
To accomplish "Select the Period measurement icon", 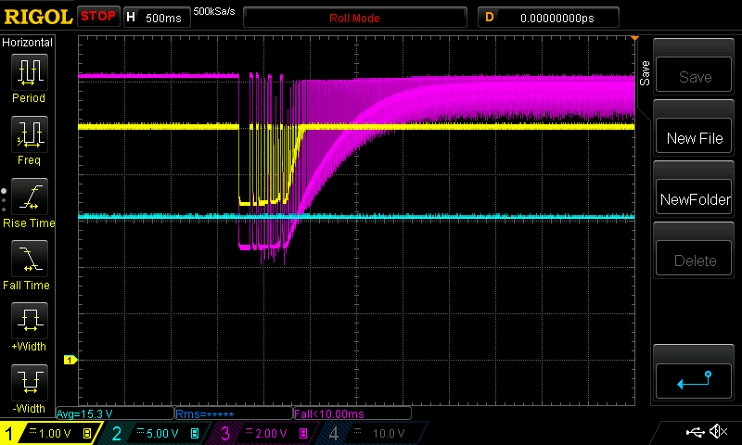I will [29, 72].
